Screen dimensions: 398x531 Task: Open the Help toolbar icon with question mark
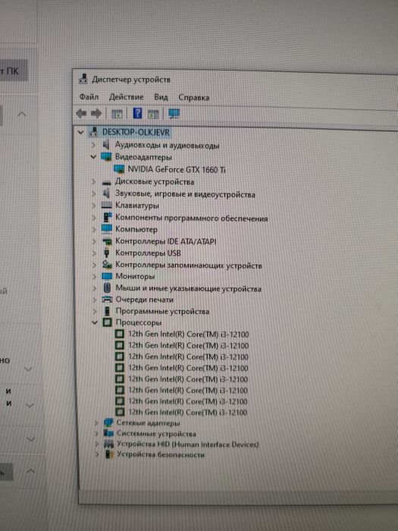click(x=137, y=113)
